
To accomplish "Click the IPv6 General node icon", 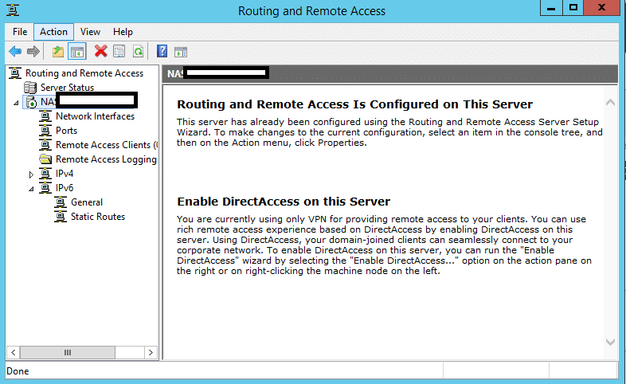I will pyautogui.click(x=61, y=202).
